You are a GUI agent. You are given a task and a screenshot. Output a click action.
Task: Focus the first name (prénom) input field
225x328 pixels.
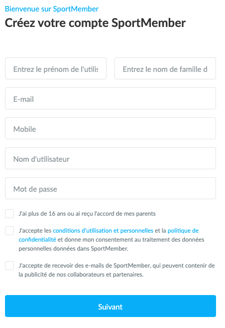[x=56, y=68]
